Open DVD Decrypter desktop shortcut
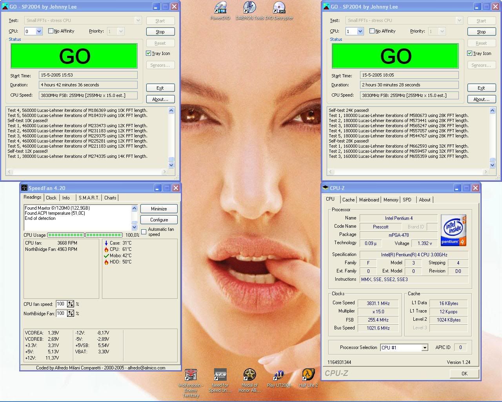Viewport: 502px width, 402px height. pos(279,9)
